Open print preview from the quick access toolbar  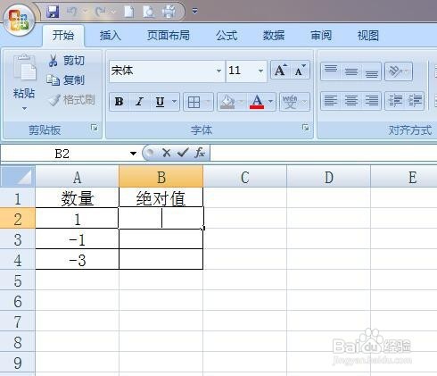pyautogui.click(x=148, y=12)
